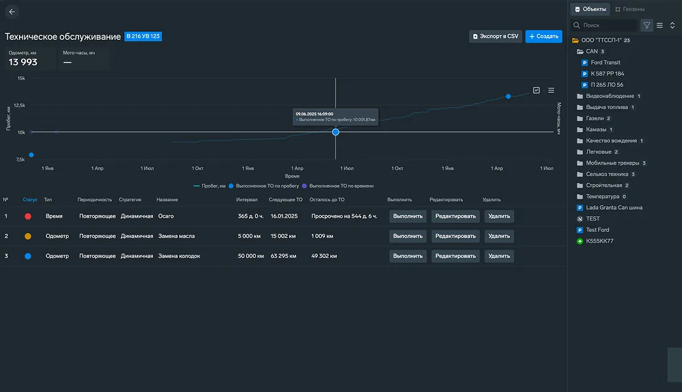Open the list view options icon
The image size is (682, 392).
660,25
